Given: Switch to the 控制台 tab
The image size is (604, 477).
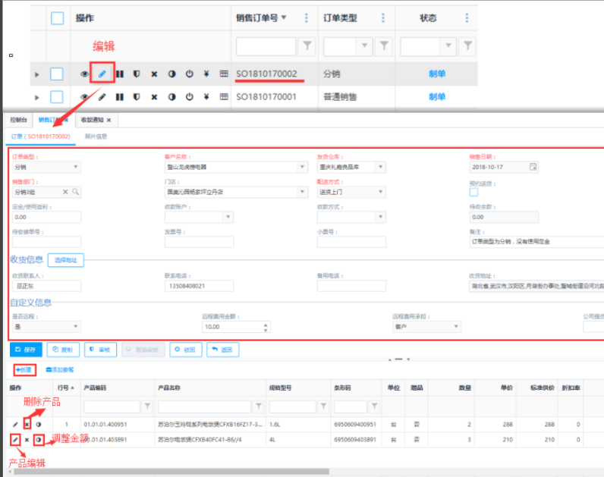Looking at the screenshot, I should click(18, 120).
